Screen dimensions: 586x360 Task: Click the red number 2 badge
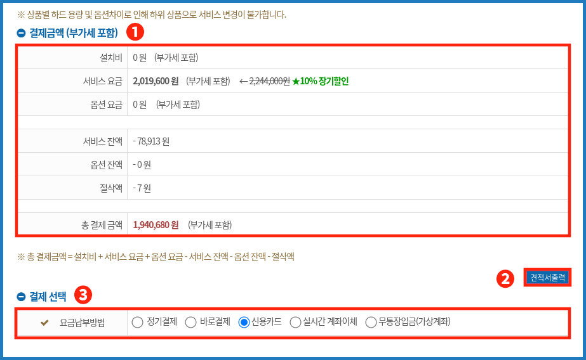pos(505,279)
